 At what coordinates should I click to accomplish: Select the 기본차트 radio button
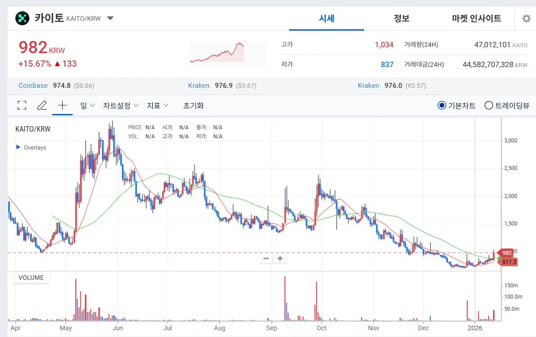pos(443,105)
